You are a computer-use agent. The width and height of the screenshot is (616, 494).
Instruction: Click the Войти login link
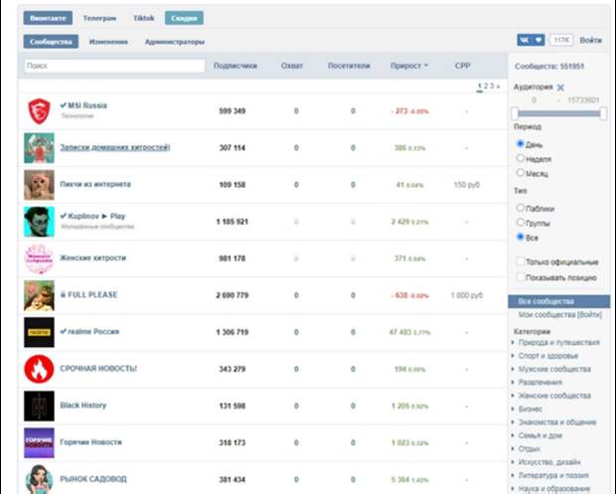(x=590, y=40)
